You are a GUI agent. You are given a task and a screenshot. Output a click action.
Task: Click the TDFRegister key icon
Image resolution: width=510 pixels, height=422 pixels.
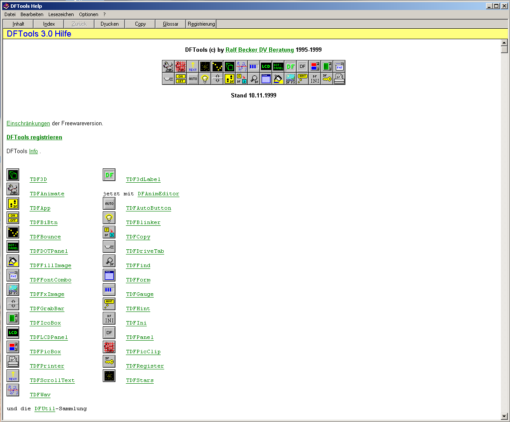(x=109, y=362)
